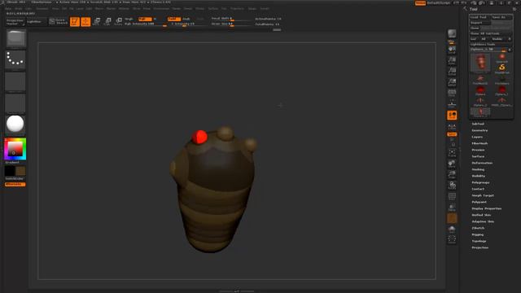Expand the Adaptive Skin sub-palette
The height and width of the screenshot is (293, 521).
(x=483, y=221)
